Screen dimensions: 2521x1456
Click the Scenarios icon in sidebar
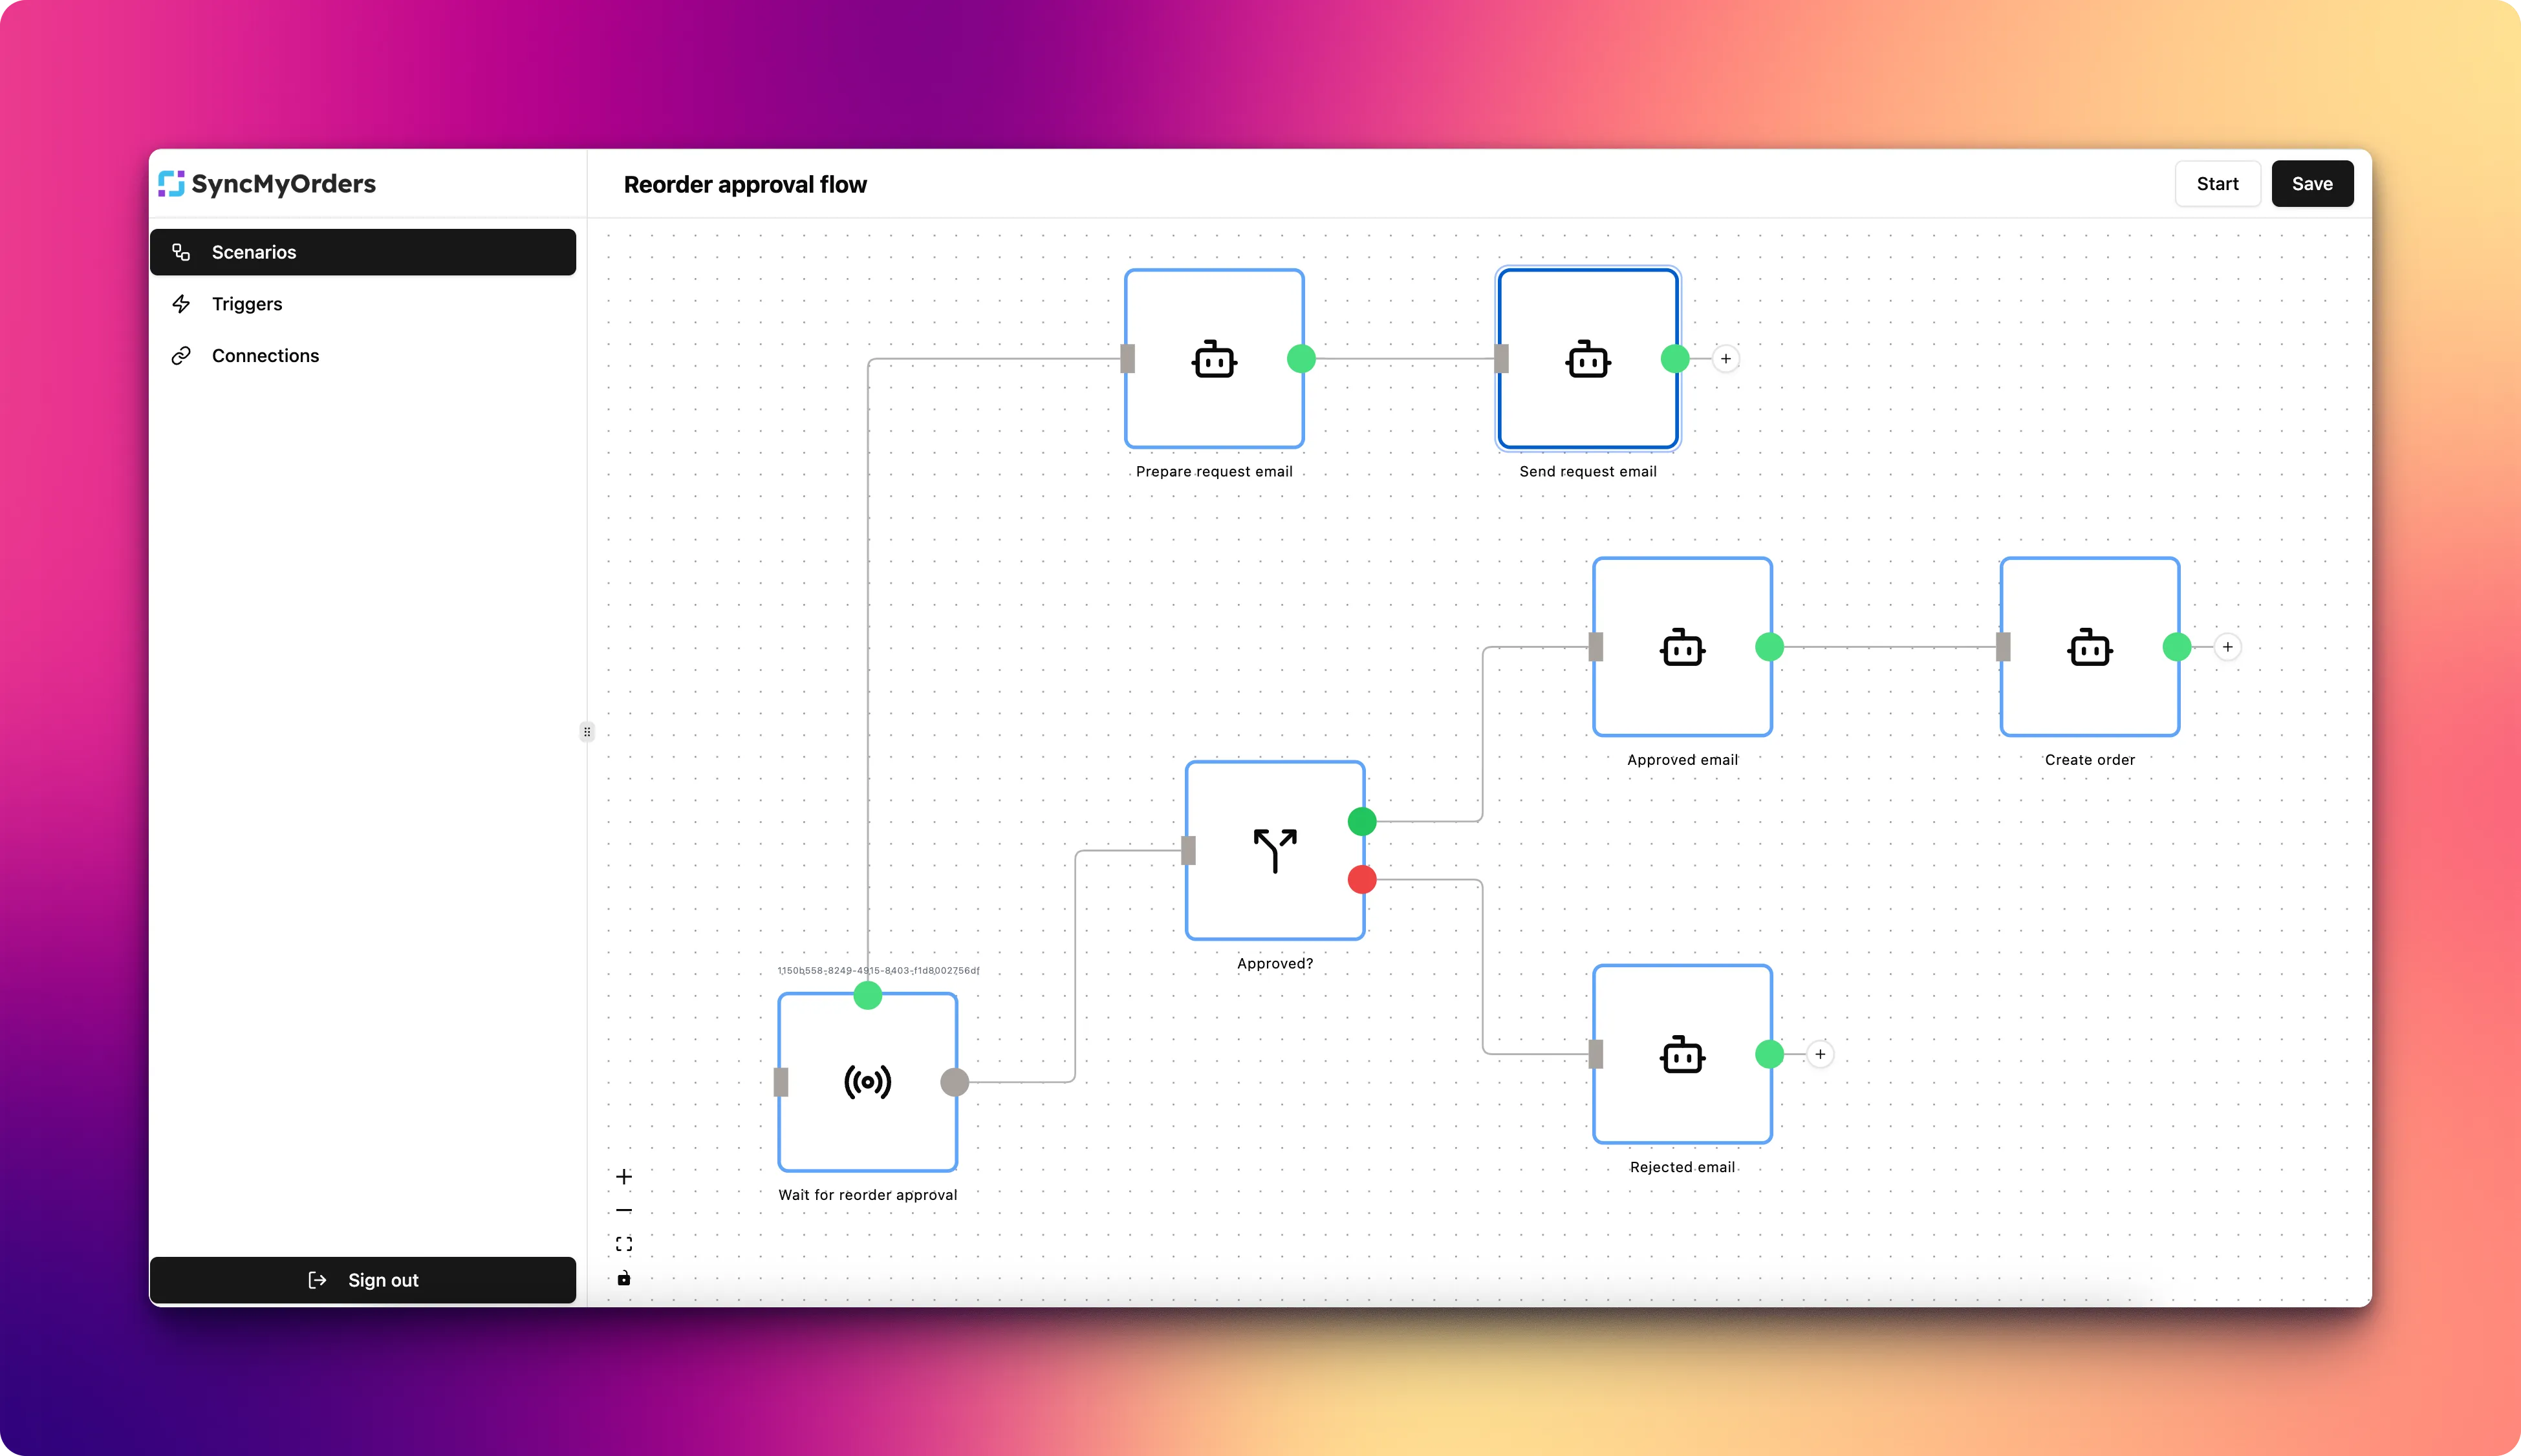point(181,252)
